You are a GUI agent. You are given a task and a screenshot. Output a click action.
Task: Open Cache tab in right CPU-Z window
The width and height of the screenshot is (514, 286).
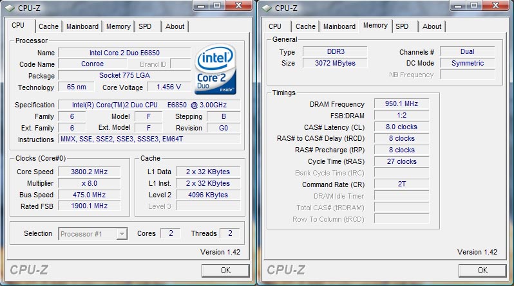(x=305, y=26)
